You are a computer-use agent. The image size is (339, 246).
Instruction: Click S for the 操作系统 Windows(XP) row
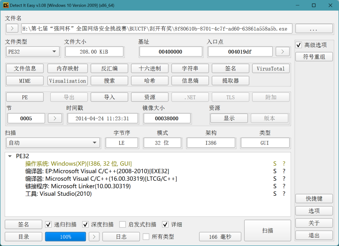click(x=275, y=164)
